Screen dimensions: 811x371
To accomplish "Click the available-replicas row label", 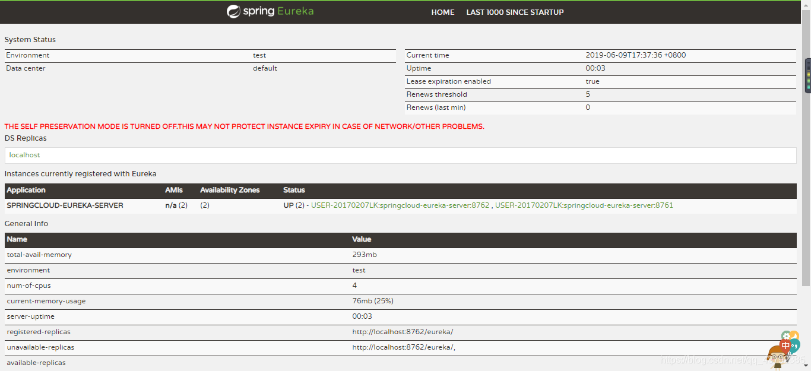I will pos(36,363).
